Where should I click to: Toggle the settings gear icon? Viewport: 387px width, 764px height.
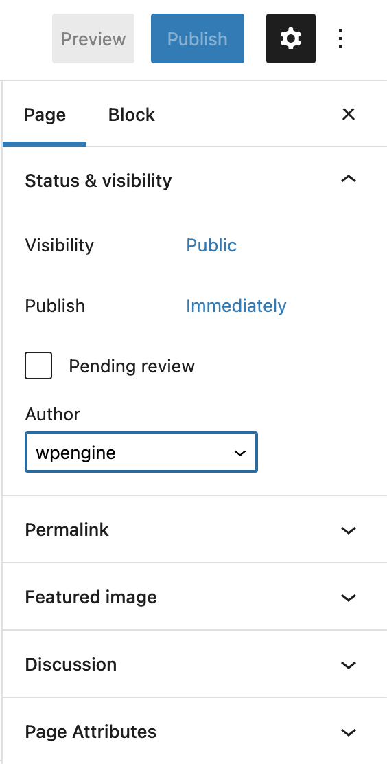(x=291, y=38)
